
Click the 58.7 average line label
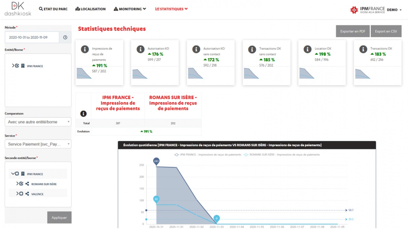pos(351,210)
